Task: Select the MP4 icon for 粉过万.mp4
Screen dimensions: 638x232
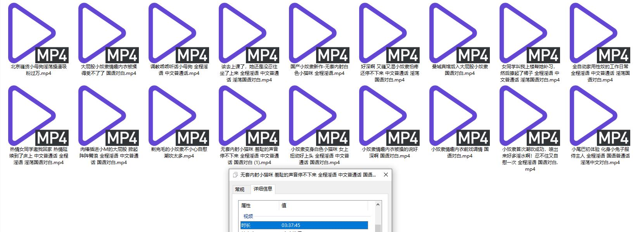Action: click(x=38, y=33)
